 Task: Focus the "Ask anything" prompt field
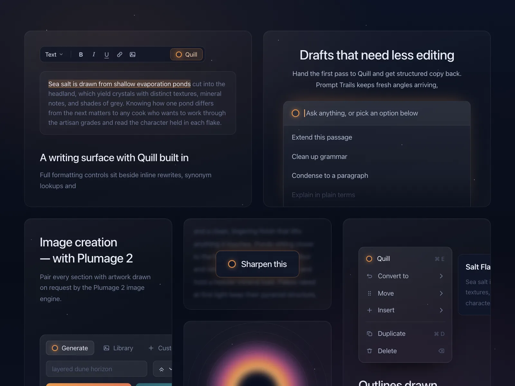(x=377, y=113)
